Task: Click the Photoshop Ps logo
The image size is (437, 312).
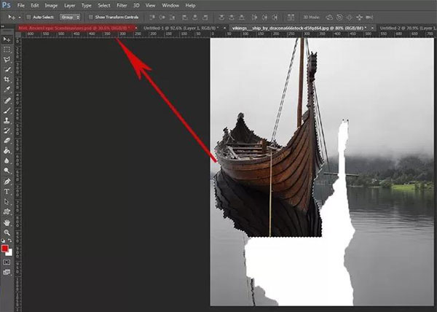Action: pos(6,5)
